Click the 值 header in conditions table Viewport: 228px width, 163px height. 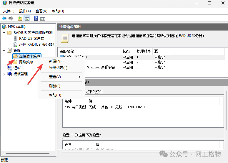pos(153,101)
